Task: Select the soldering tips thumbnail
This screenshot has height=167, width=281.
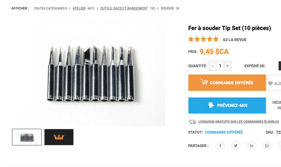Action: click(27, 137)
